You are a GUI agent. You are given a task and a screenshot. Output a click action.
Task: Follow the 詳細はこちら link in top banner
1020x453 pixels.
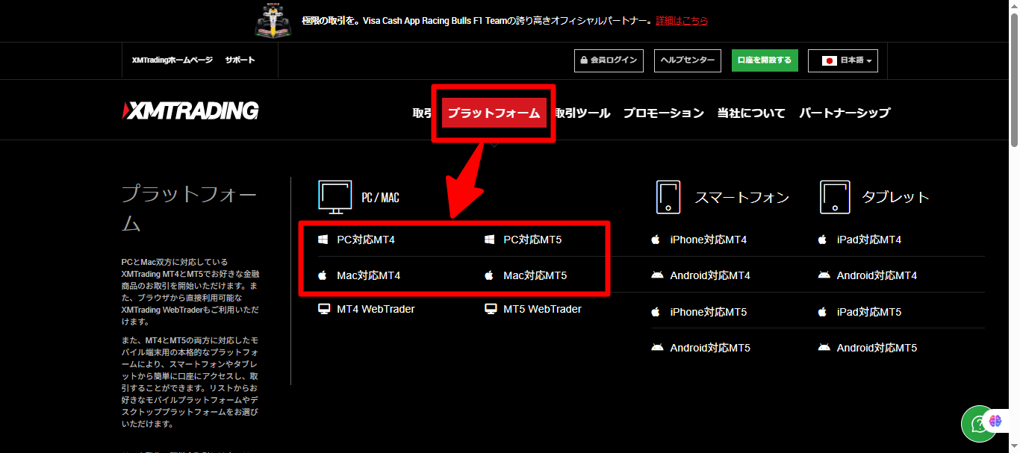[x=682, y=21]
